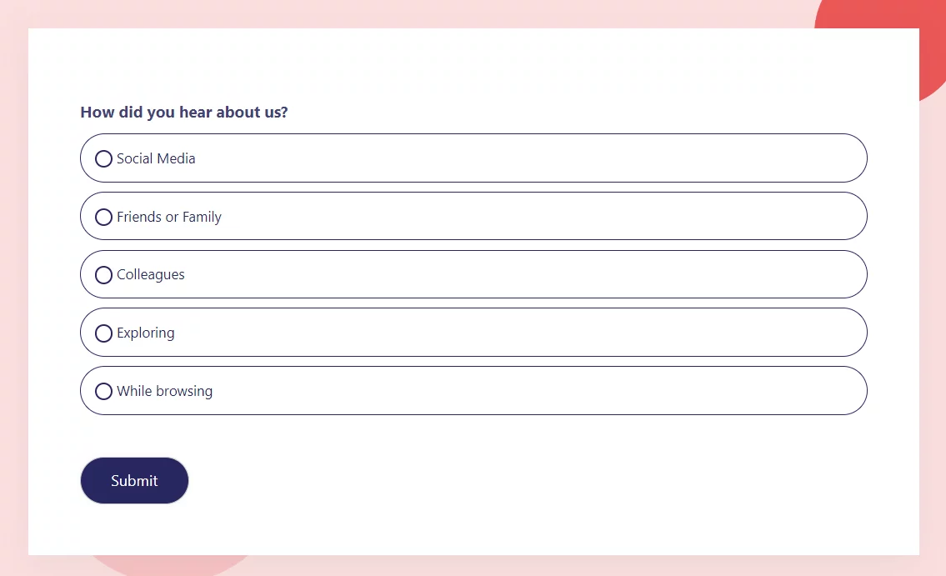The width and height of the screenshot is (946, 576).
Task: Click the Colleagues option label
Action: [151, 275]
